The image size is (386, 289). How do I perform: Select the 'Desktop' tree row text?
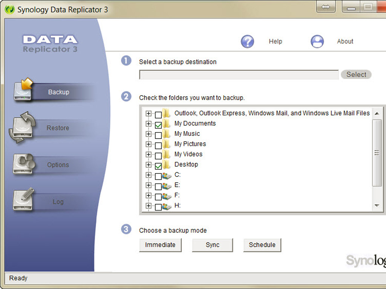click(186, 164)
